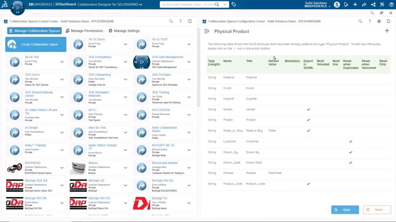This screenshot has height=222, width=396.
Task: Toggle Reset when Duplicated for Drawn_By
Action: coord(350,153)
